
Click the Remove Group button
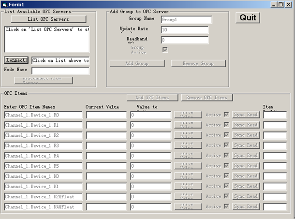(x=198, y=63)
